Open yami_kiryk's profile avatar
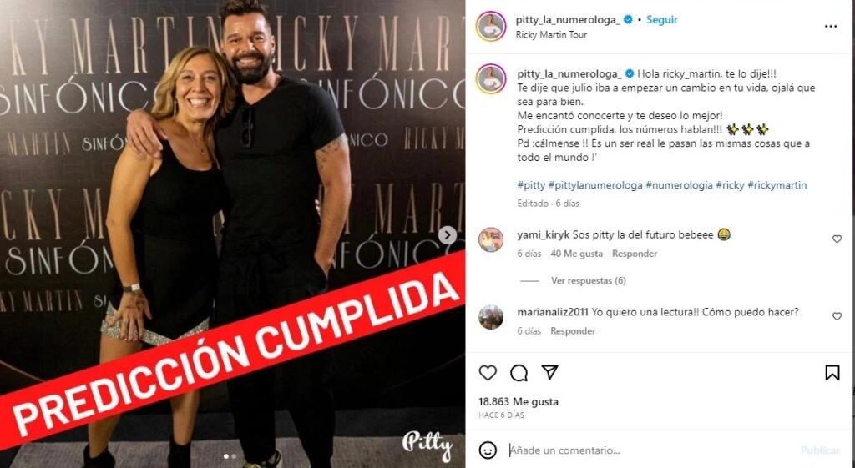The height and width of the screenshot is (468, 855). 491,239
